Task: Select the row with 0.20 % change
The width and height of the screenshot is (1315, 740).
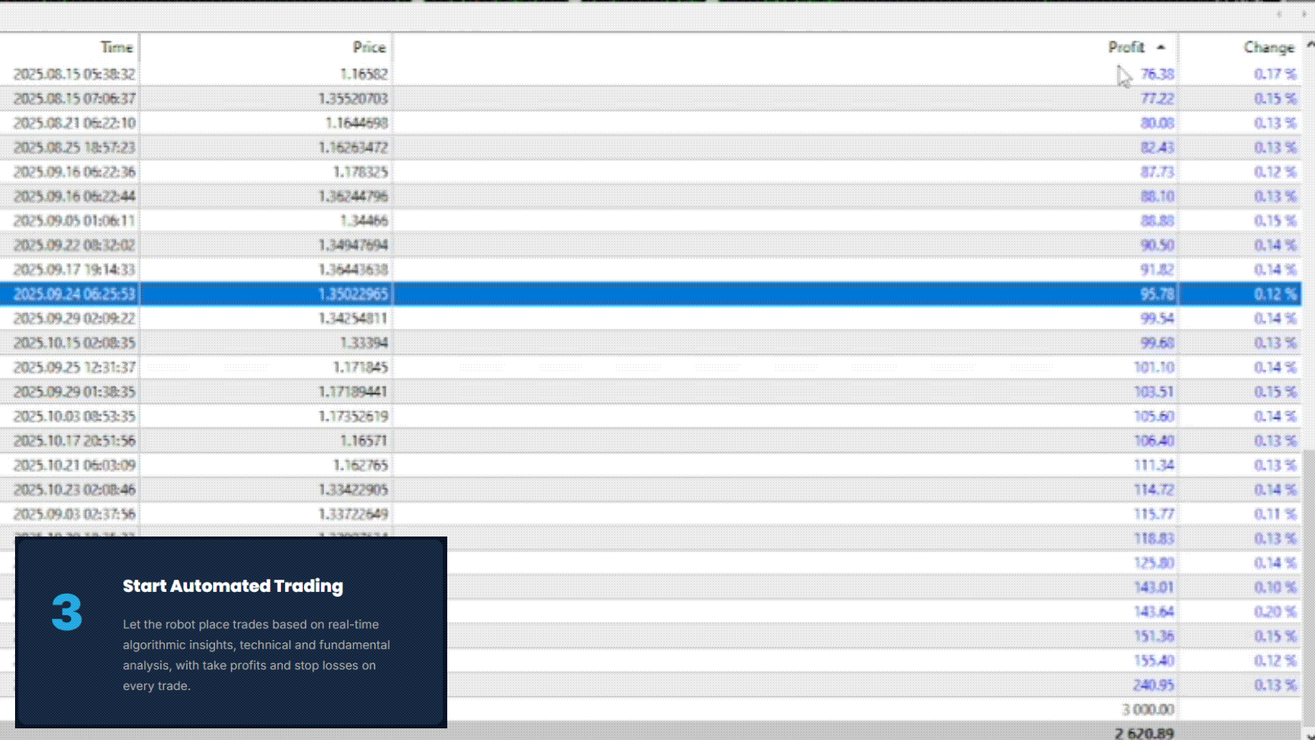Action: pyautogui.click(x=1274, y=611)
